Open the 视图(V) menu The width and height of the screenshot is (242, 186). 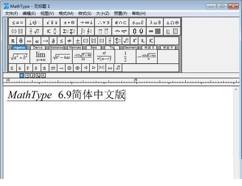click(x=47, y=14)
